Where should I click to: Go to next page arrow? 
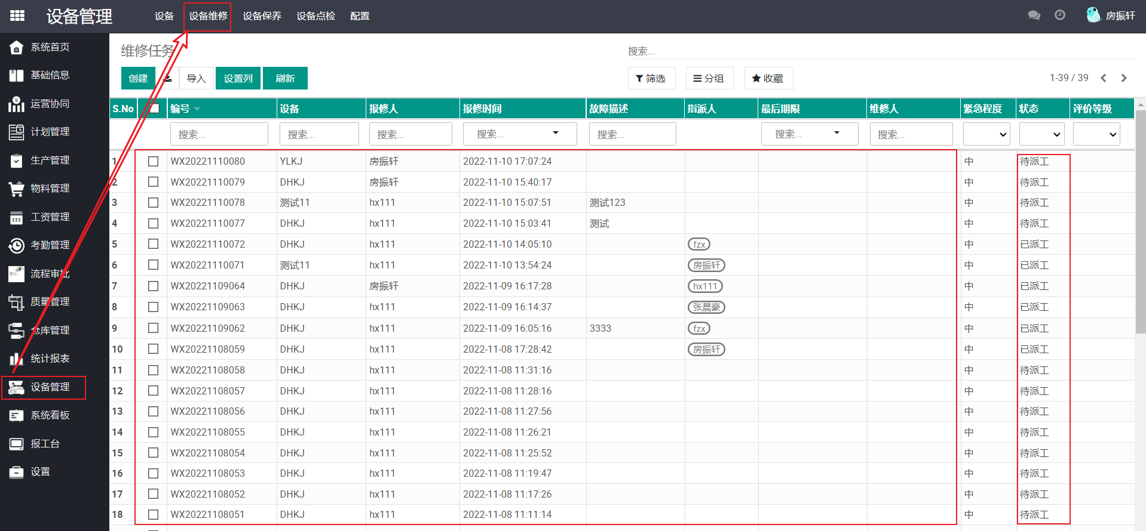tap(1124, 78)
